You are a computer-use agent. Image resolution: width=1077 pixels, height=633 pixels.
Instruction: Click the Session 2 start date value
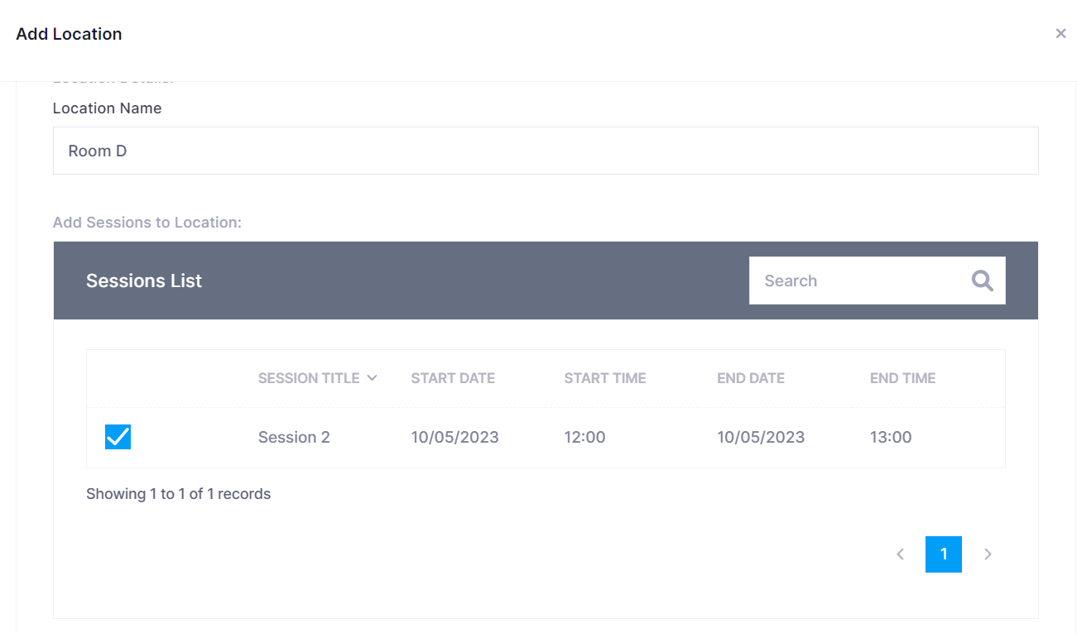[x=454, y=437]
